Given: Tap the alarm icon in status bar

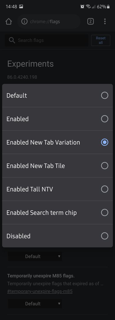Looking at the screenshot, I should point(82,7).
